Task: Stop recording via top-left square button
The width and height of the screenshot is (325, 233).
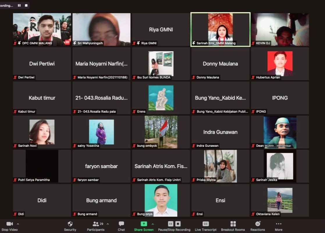Action: click(x=26, y=6)
